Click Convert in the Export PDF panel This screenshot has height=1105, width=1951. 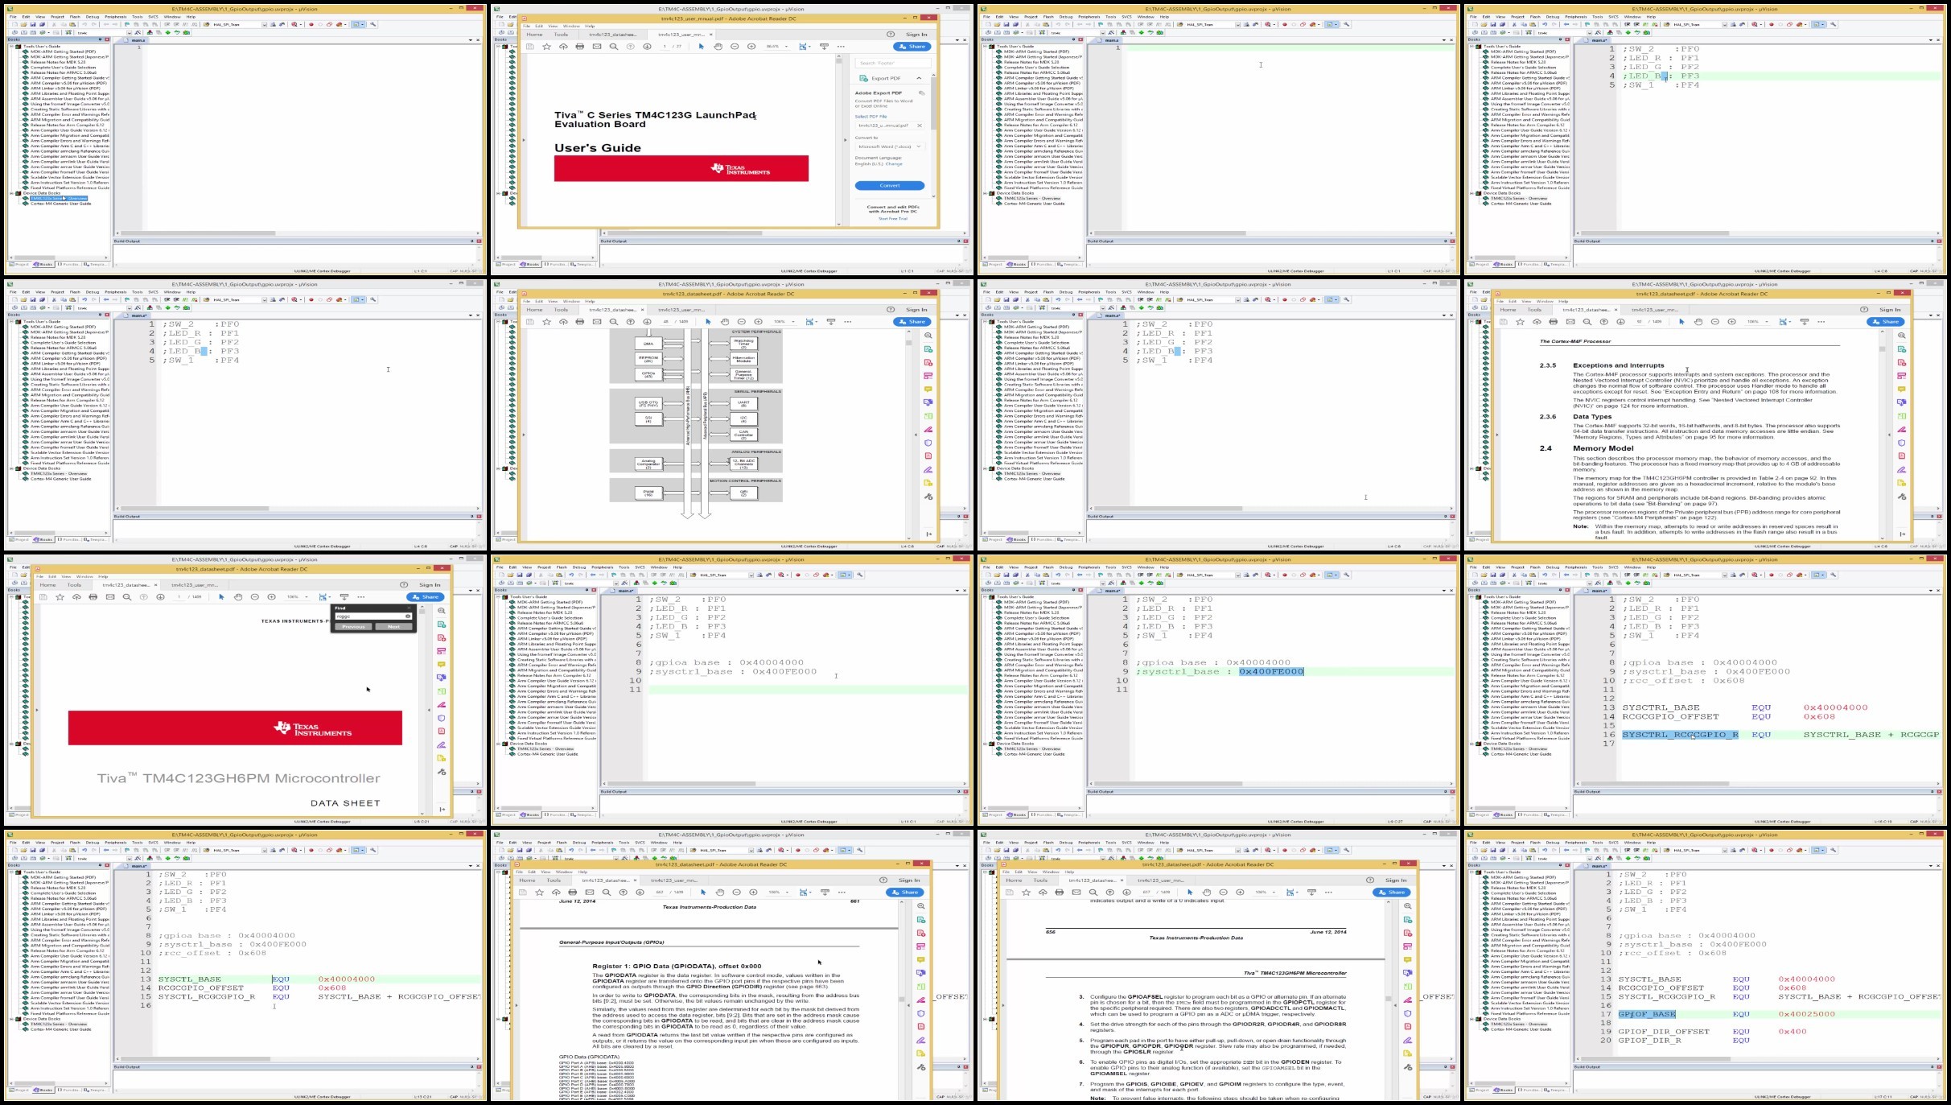pos(890,185)
